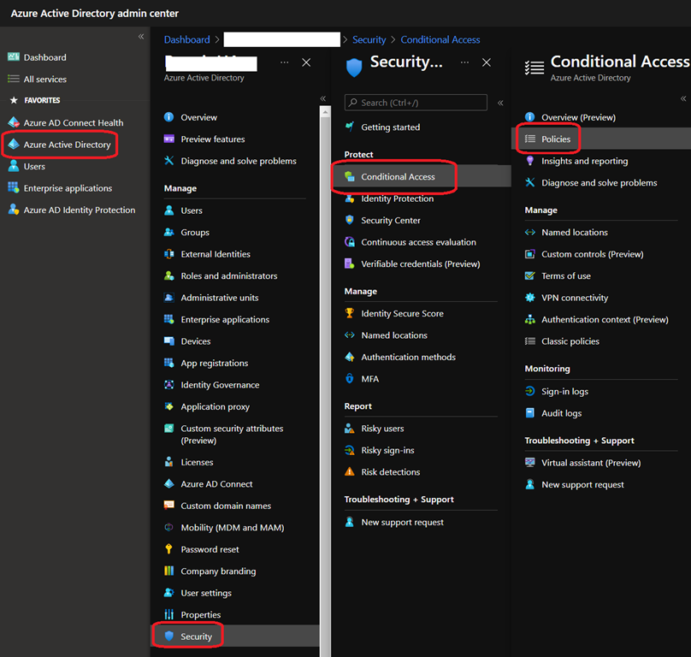
Task: Collapse the far-left navigation sidebar
Action: (141, 37)
